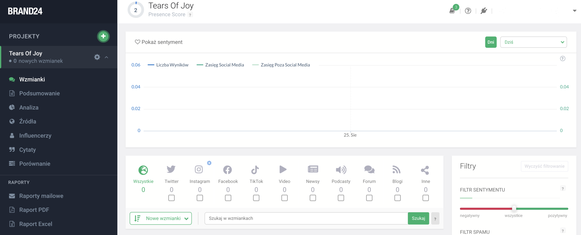
Task: Click the sentiment filter slider handle
Action: pos(514,208)
